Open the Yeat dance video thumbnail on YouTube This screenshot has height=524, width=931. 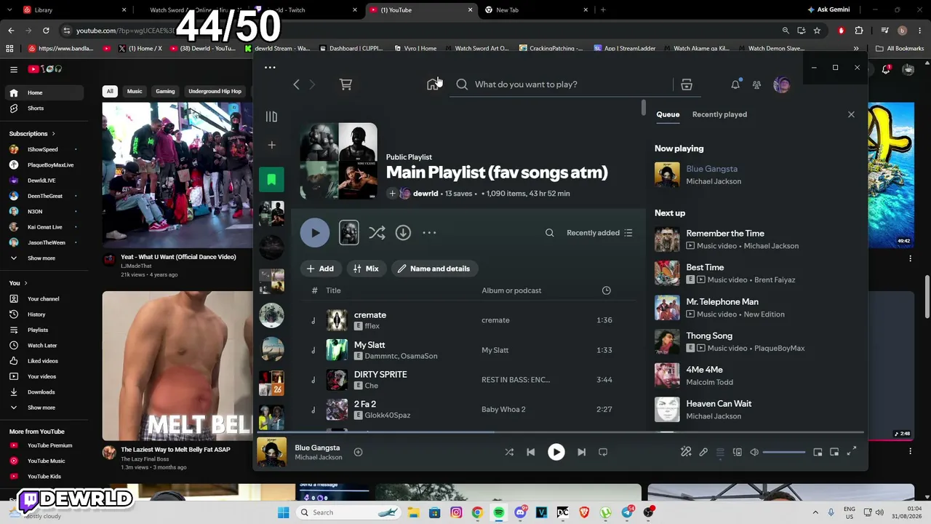pos(177,175)
